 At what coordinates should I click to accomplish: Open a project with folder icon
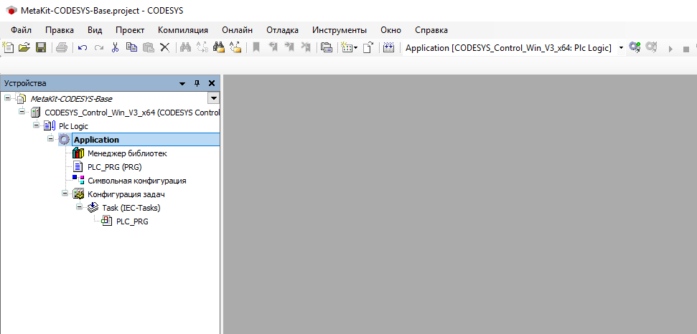pyautogui.click(x=24, y=47)
